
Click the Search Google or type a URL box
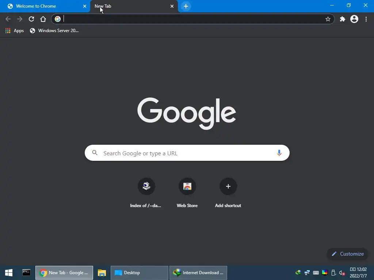(x=187, y=153)
